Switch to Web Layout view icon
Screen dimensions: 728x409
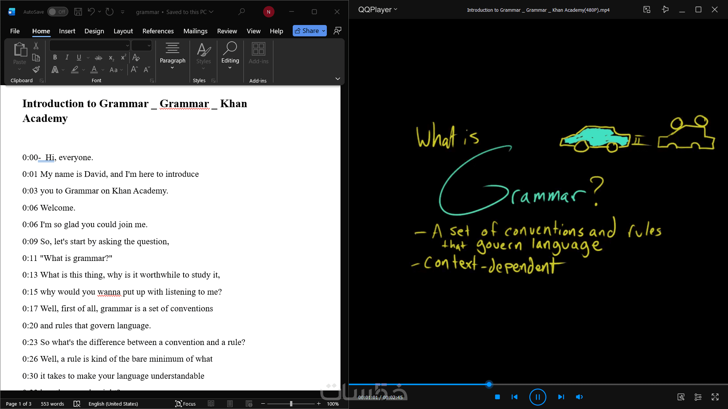(249, 404)
